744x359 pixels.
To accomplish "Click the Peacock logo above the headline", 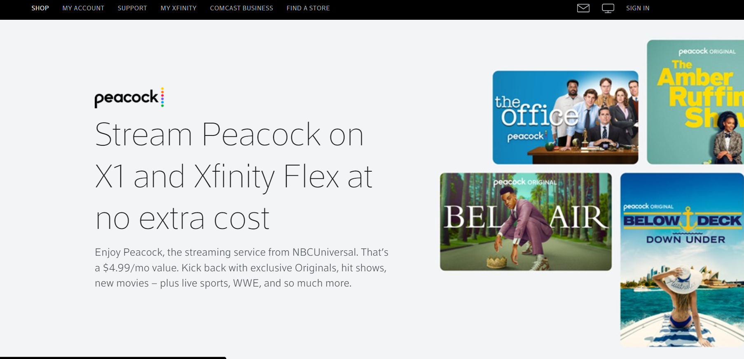I will (x=129, y=98).
